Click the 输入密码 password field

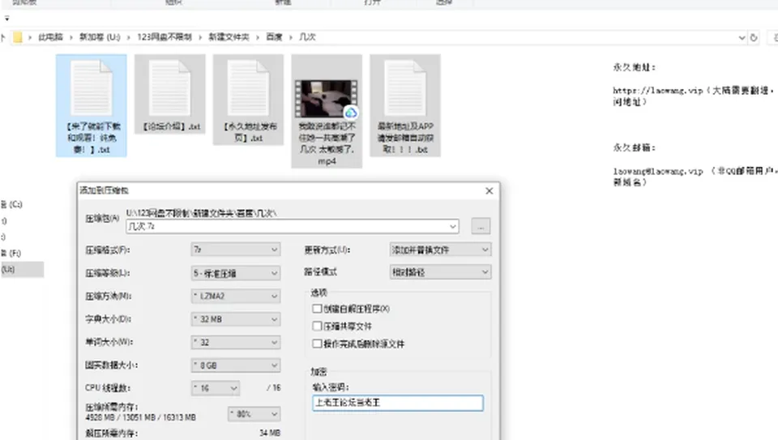pyautogui.click(x=398, y=403)
